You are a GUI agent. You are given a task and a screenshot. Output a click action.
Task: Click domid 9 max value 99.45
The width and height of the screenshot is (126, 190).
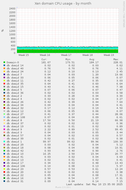tap(119, 129)
